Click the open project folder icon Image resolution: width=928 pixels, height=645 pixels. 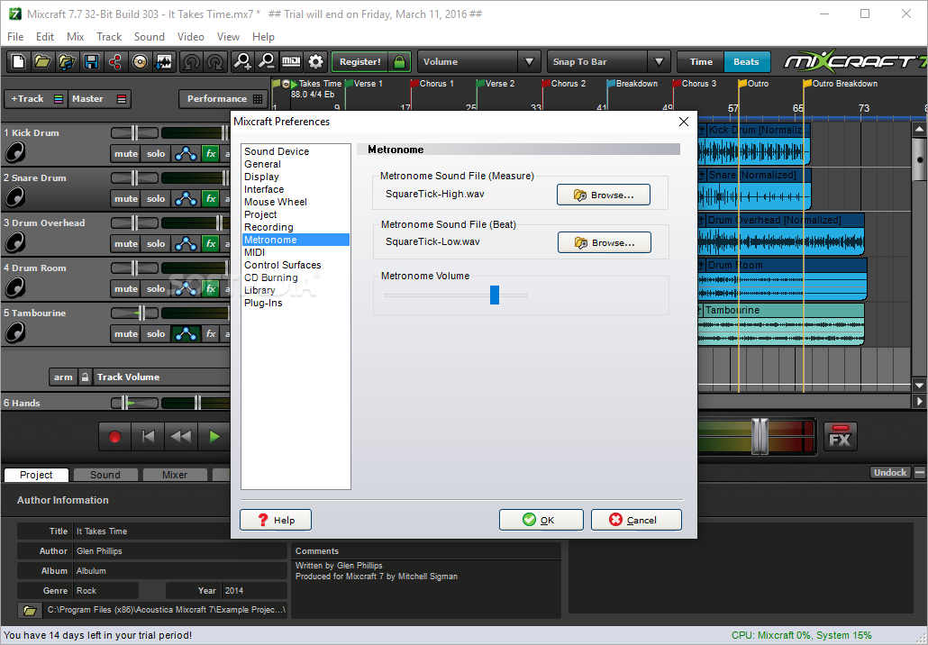[x=42, y=61]
